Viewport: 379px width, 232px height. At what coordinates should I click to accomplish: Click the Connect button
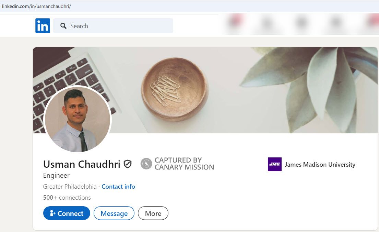67,213
